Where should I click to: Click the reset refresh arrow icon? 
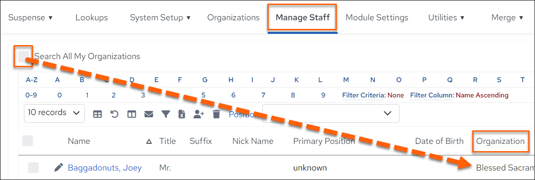115,115
